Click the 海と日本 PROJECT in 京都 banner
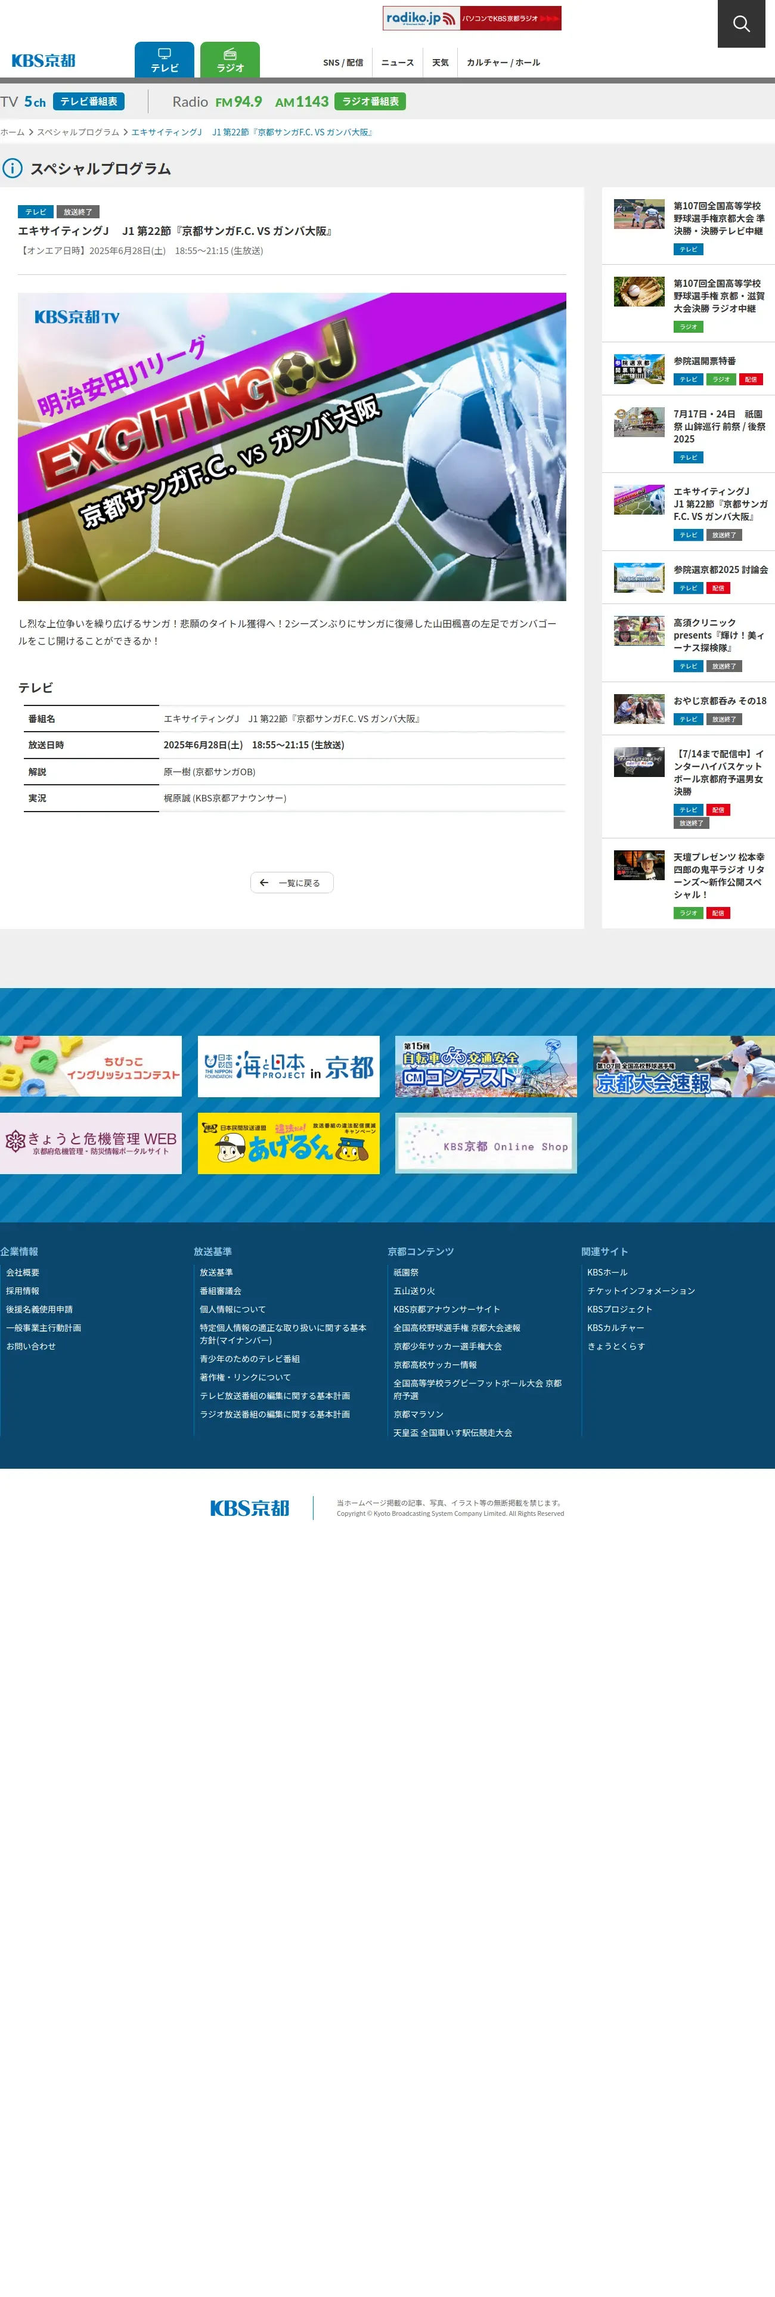This screenshot has width=775, height=2297. tap(288, 1066)
